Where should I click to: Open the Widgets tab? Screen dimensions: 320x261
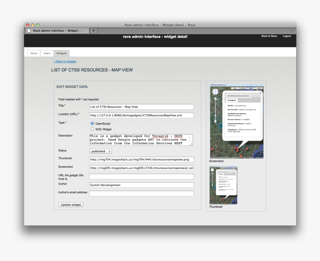61,53
